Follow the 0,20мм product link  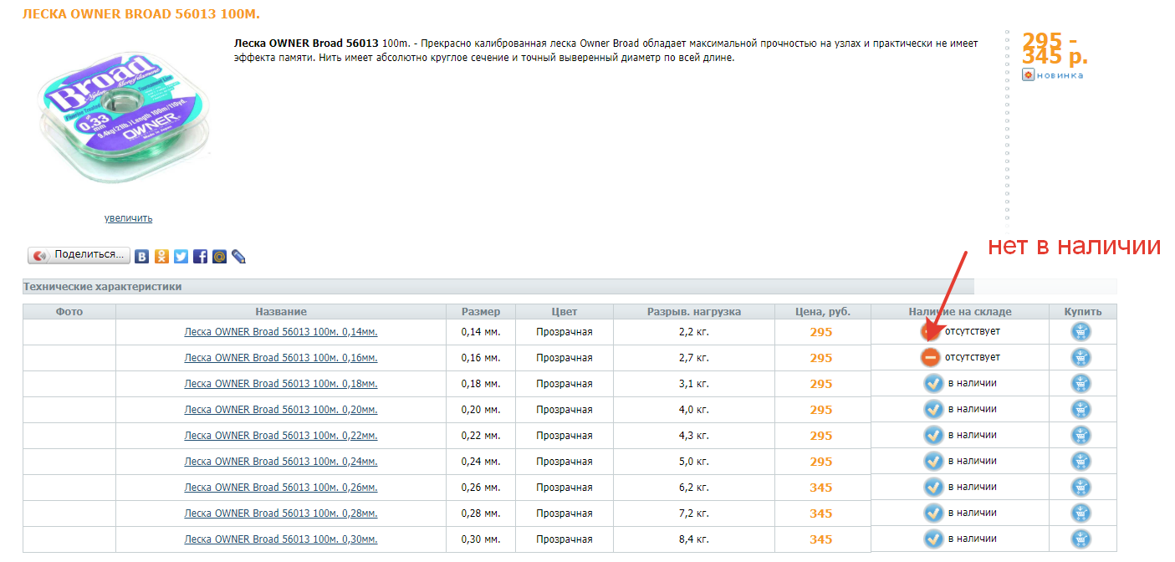coord(281,410)
